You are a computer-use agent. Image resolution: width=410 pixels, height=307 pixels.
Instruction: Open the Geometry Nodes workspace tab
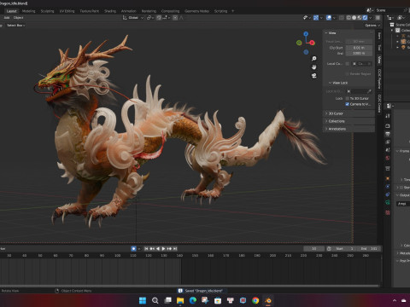click(x=196, y=11)
